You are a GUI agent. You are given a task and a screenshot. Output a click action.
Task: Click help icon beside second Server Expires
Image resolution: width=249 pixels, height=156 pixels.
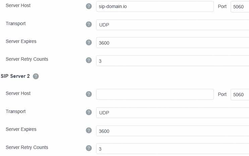[x=89, y=130]
